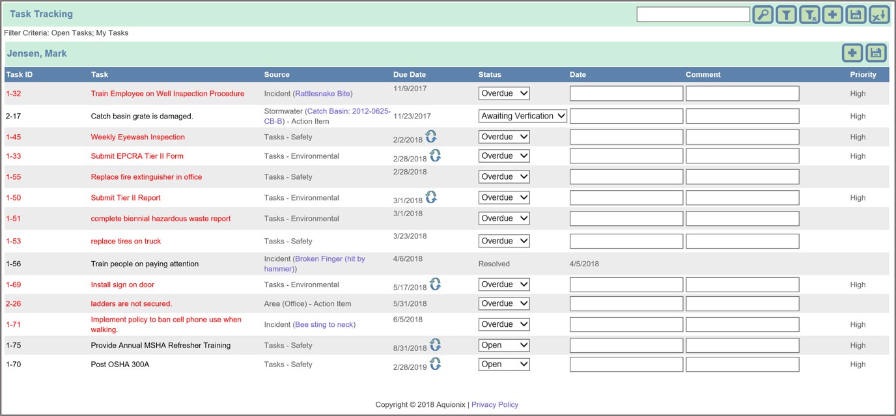Open the Rattlesnake Bite incident link
This screenshot has width=896, height=416.
click(x=322, y=94)
